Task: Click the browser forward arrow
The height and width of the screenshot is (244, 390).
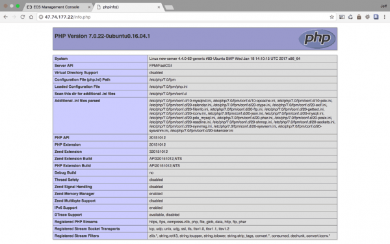Action: (14, 17)
